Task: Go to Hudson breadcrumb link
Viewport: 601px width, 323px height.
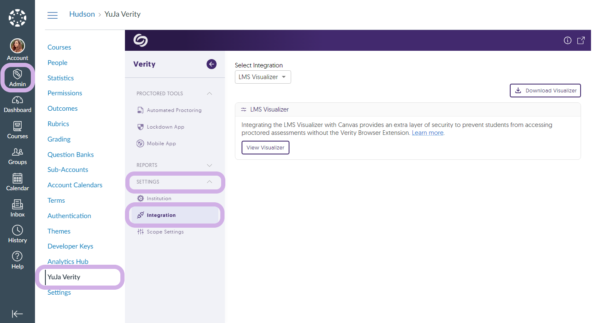Action: tap(82, 14)
